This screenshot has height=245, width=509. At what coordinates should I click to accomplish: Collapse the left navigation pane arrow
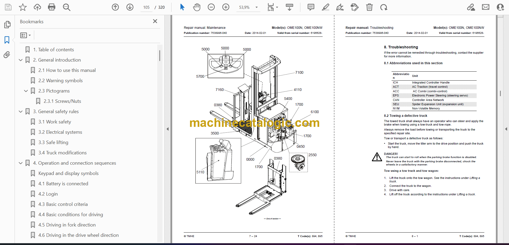pyautogui.click(x=168, y=129)
